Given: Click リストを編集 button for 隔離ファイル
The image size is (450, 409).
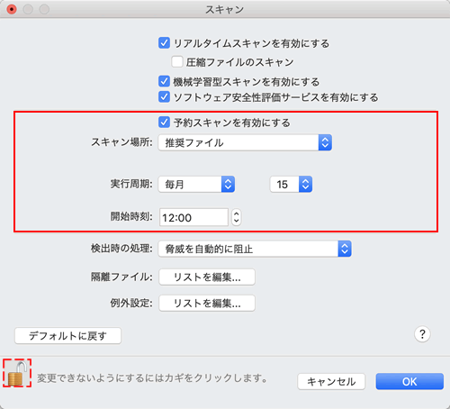Looking at the screenshot, I should coord(207,277).
